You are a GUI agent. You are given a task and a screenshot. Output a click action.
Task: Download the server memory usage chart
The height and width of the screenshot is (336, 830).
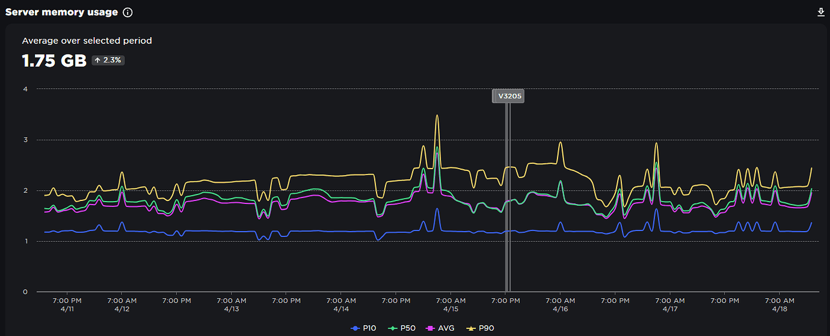click(x=821, y=12)
